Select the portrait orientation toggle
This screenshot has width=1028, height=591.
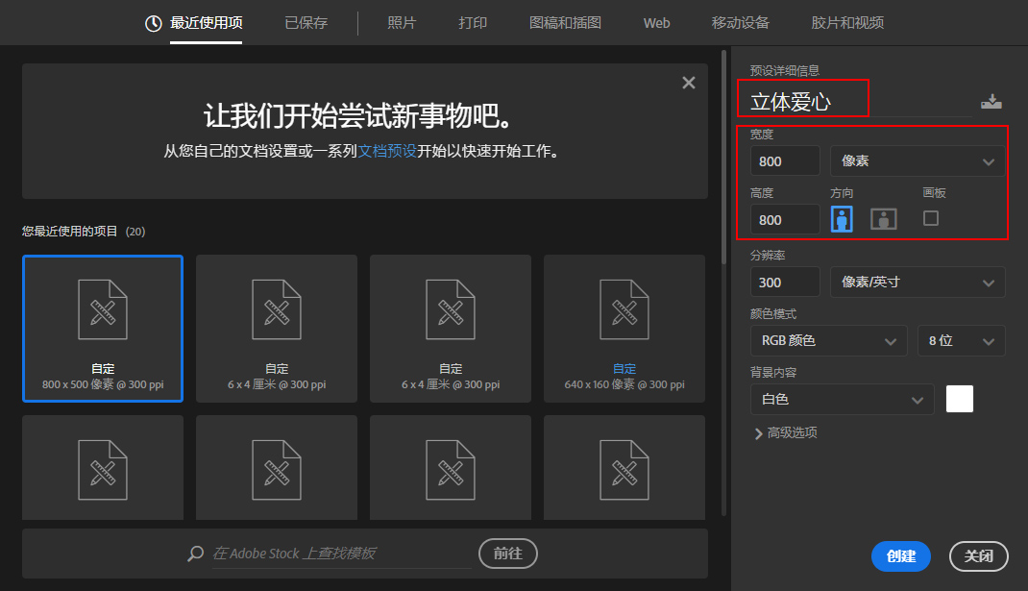point(843,218)
